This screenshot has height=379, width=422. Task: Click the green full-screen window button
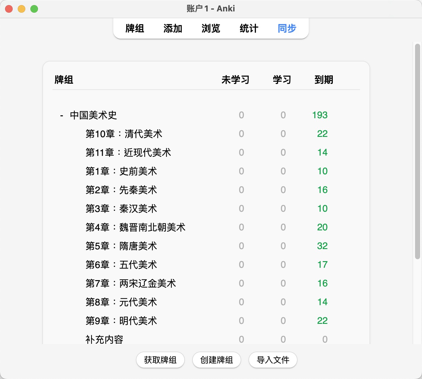(34, 9)
